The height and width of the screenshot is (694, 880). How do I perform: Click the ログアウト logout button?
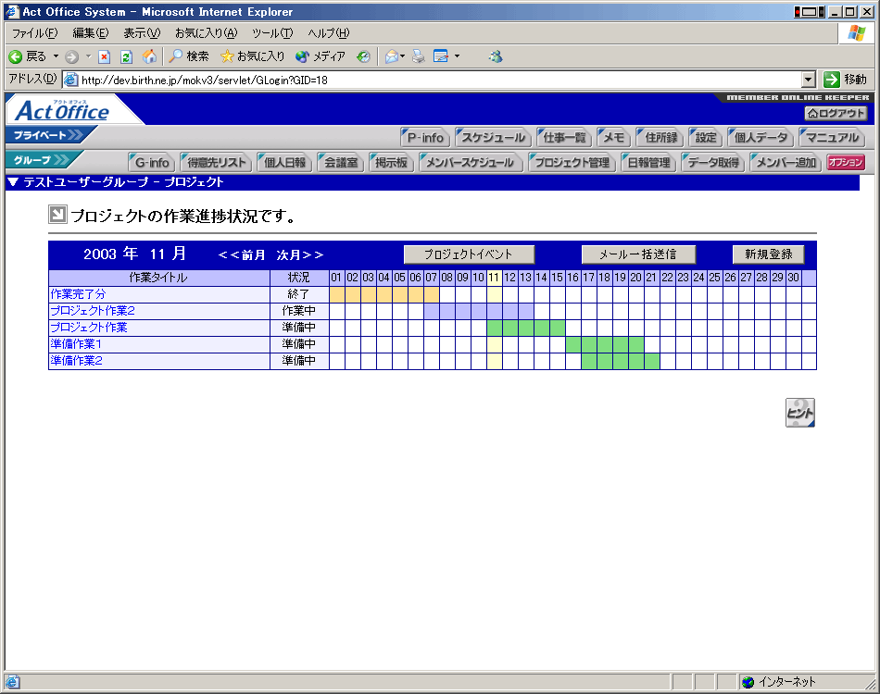click(x=836, y=113)
